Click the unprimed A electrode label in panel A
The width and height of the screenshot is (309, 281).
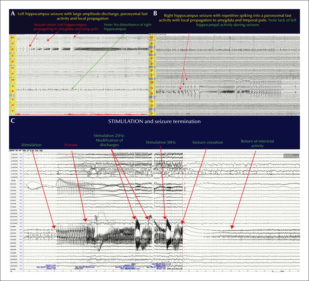13,86
